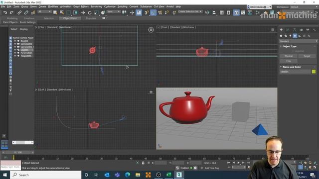Screen dimensions: 319x179
Task: Select the Cameras category icon in Create panel
Action: [x=295, y=36]
